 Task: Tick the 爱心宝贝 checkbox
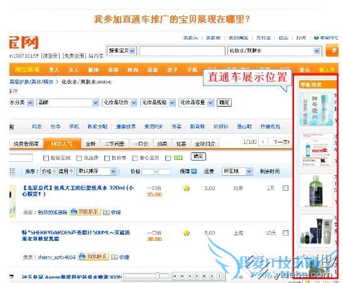tap(134, 158)
